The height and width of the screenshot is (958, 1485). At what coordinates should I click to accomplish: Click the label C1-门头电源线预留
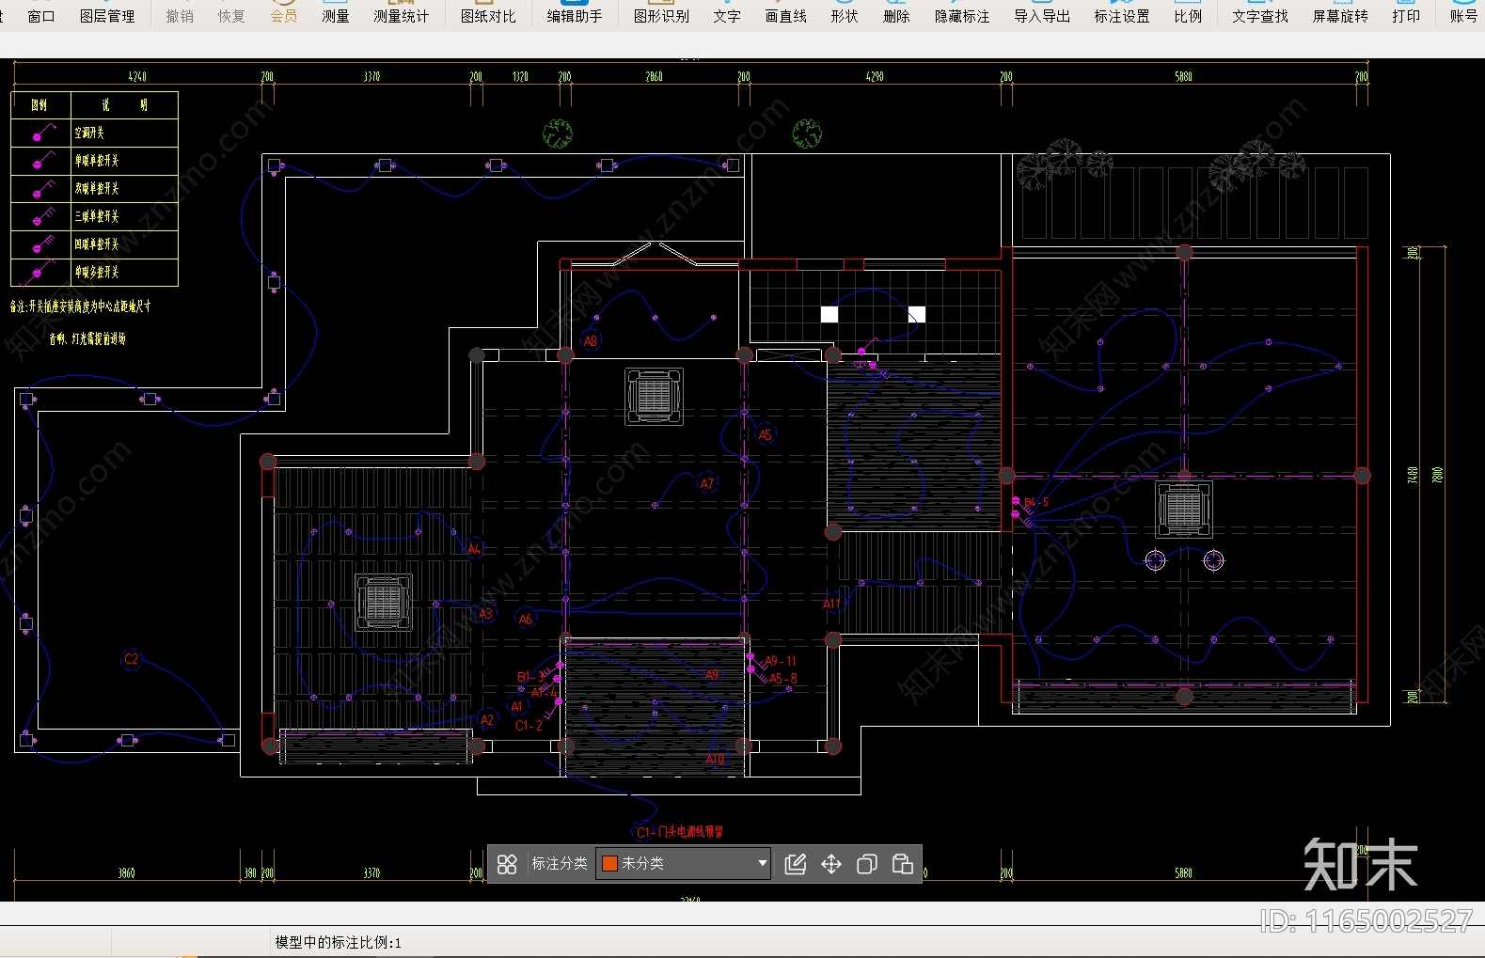680,832
